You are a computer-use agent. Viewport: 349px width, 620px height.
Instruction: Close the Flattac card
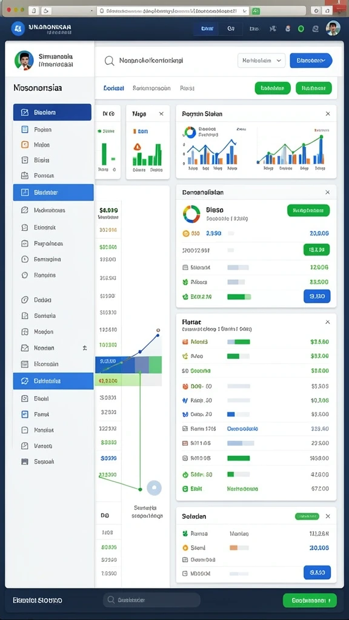coord(328,322)
